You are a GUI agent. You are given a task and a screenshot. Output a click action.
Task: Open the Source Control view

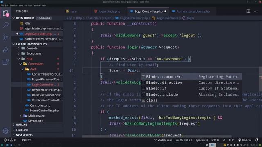click(x=6, y=37)
